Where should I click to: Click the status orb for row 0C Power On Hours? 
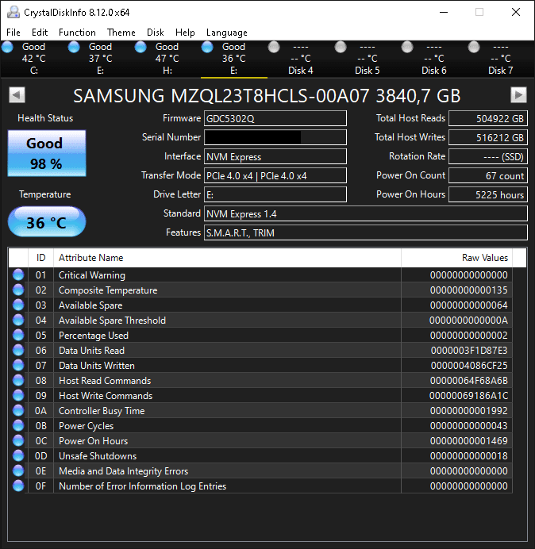[x=18, y=440]
